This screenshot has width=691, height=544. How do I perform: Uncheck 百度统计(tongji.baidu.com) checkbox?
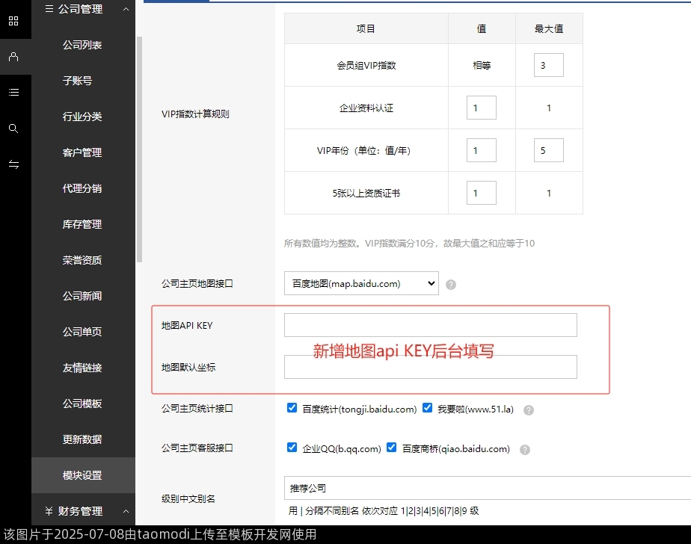pyautogui.click(x=292, y=407)
